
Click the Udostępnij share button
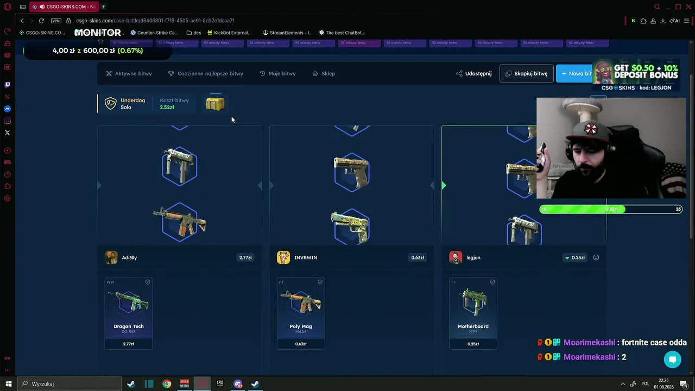coord(474,73)
